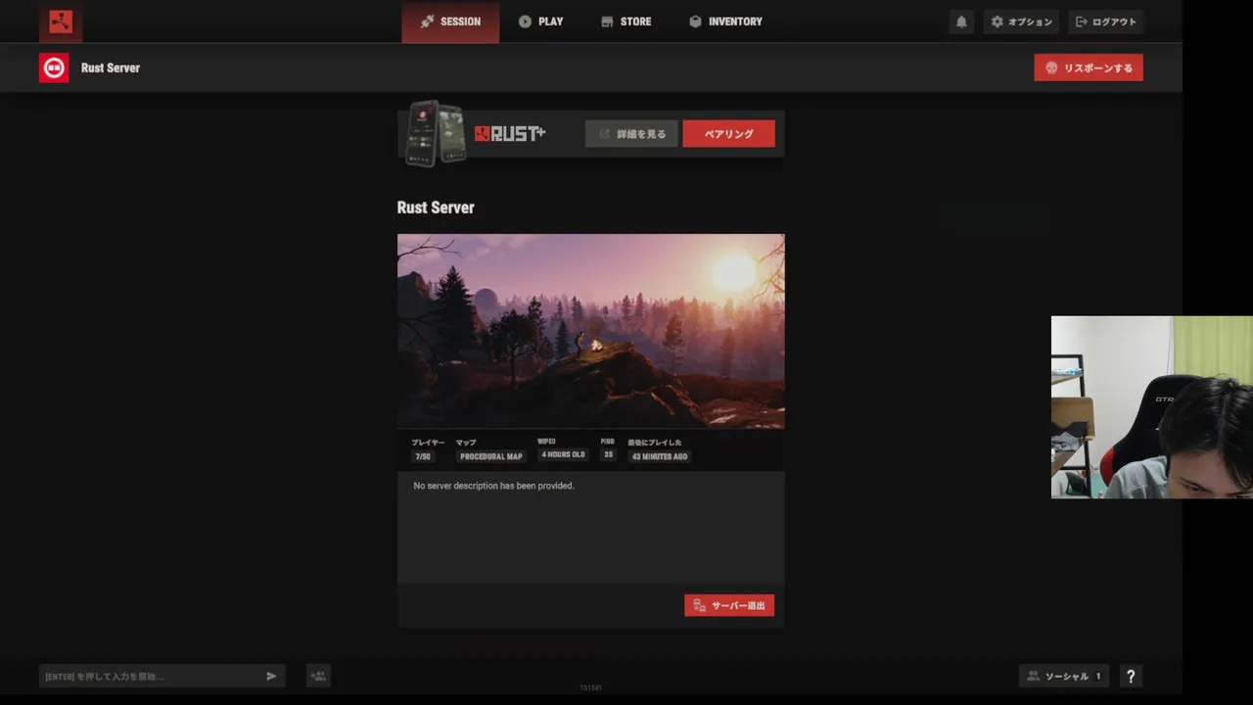Open オプション settings
This screenshot has width=1253, height=705.
(x=1021, y=22)
